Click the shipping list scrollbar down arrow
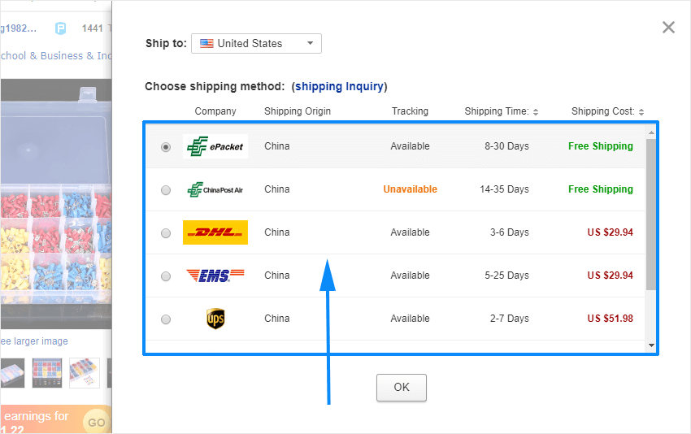This screenshot has width=691, height=434. (651, 345)
